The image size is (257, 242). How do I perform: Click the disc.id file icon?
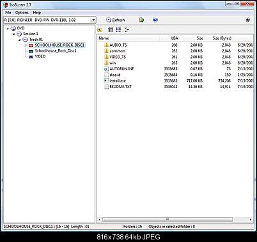click(106, 75)
